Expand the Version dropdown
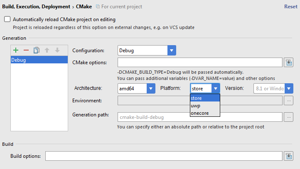The width and height of the screenshot is (300, 169). click(289, 88)
